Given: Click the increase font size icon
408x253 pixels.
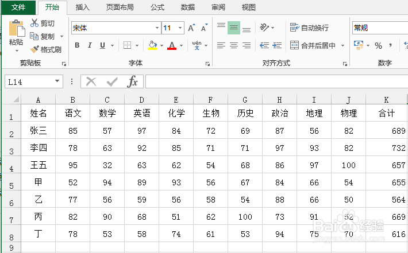Looking at the screenshot, I should pyautogui.click(x=191, y=28).
